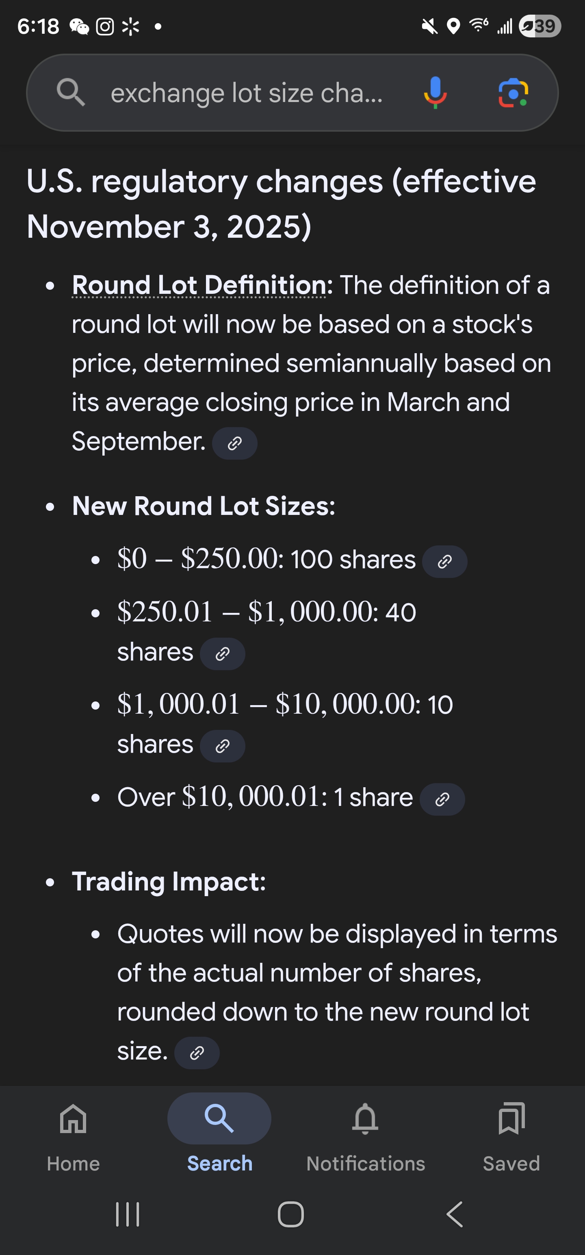585x1255 pixels.
Task: Tap the magnifier icon in search bar
Action: (71, 92)
